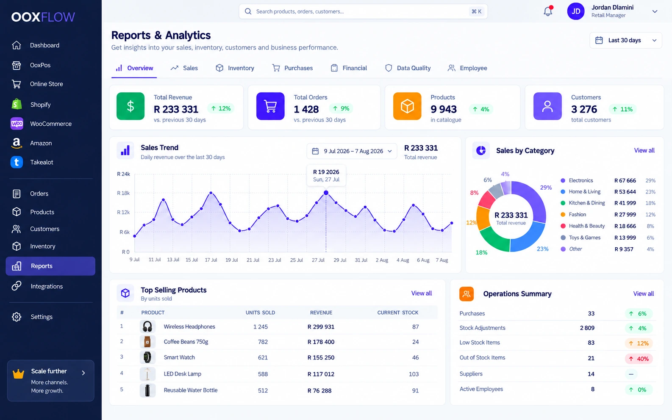Select the Data Quality tab
This screenshot has width=672, height=420.
point(408,68)
